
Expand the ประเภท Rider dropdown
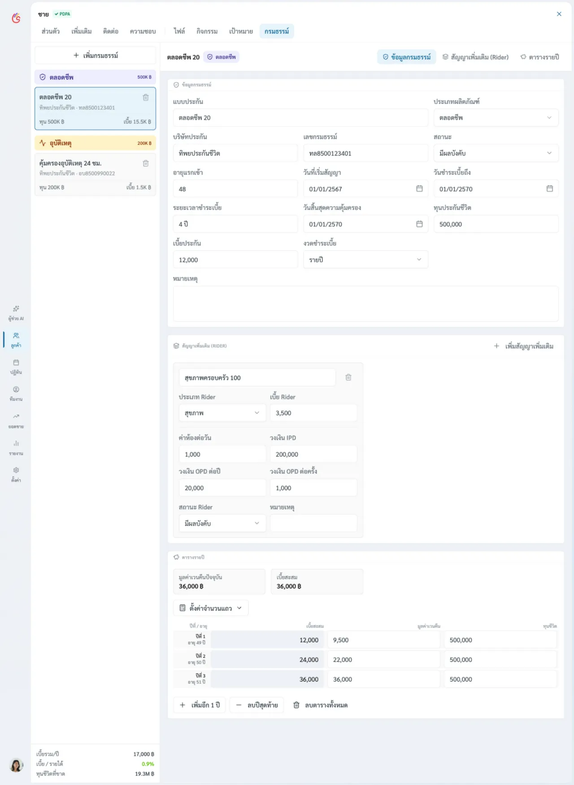[x=222, y=413]
